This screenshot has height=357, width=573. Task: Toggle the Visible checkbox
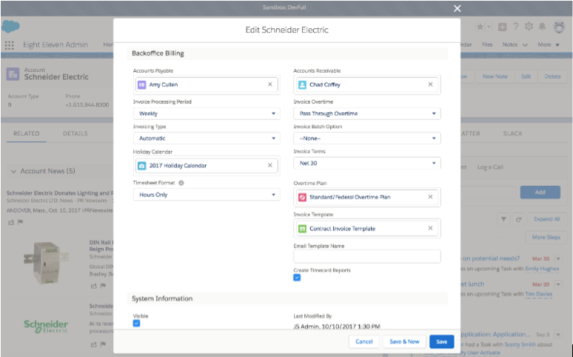tap(136, 324)
